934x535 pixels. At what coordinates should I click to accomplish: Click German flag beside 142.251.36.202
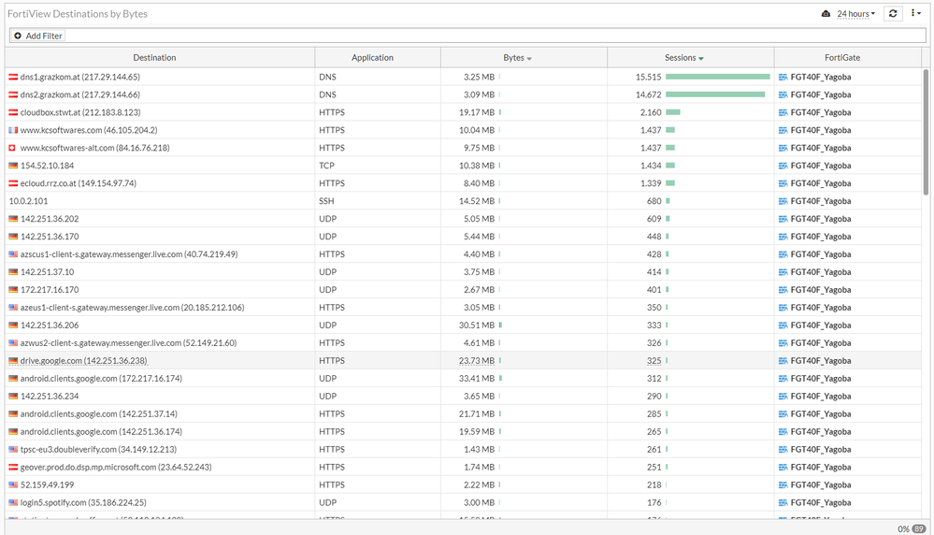13,219
